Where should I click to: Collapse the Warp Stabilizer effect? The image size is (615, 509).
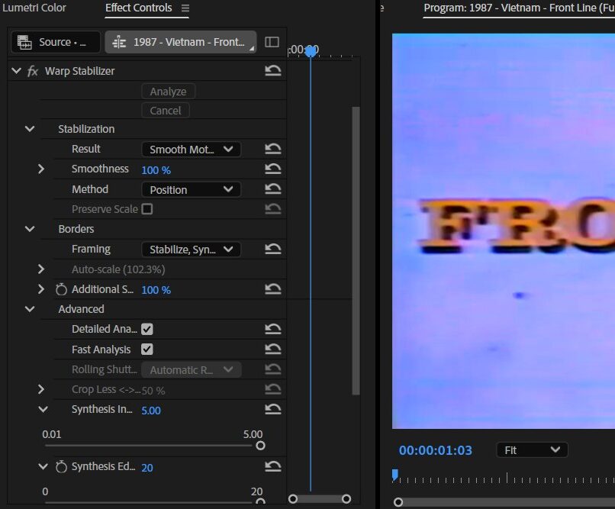coord(17,71)
